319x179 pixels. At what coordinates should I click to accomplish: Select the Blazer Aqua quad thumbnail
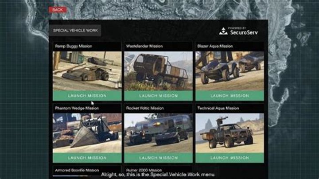[x=230, y=71]
